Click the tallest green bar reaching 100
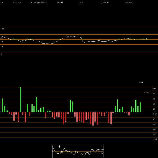158x158 pixels. 21,100
